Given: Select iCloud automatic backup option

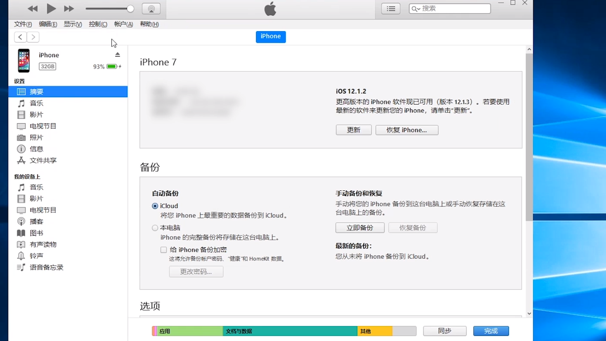Looking at the screenshot, I should 155,206.
